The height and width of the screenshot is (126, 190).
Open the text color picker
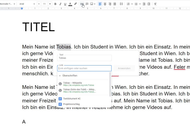tap(70, 4)
